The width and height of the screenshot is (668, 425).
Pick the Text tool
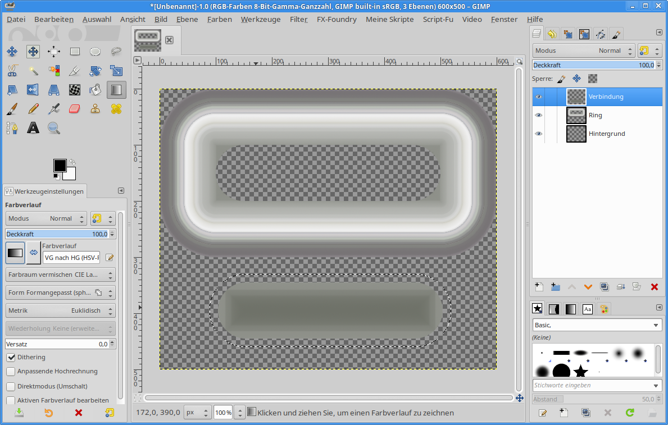coord(33,128)
